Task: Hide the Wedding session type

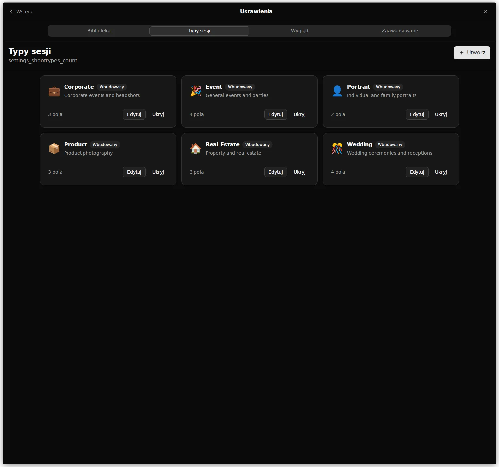Action: (x=441, y=172)
